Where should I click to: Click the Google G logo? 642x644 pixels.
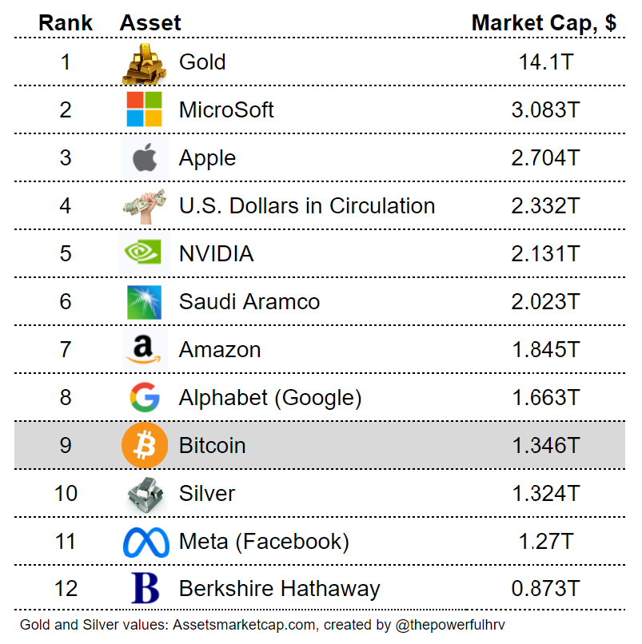tap(144, 397)
